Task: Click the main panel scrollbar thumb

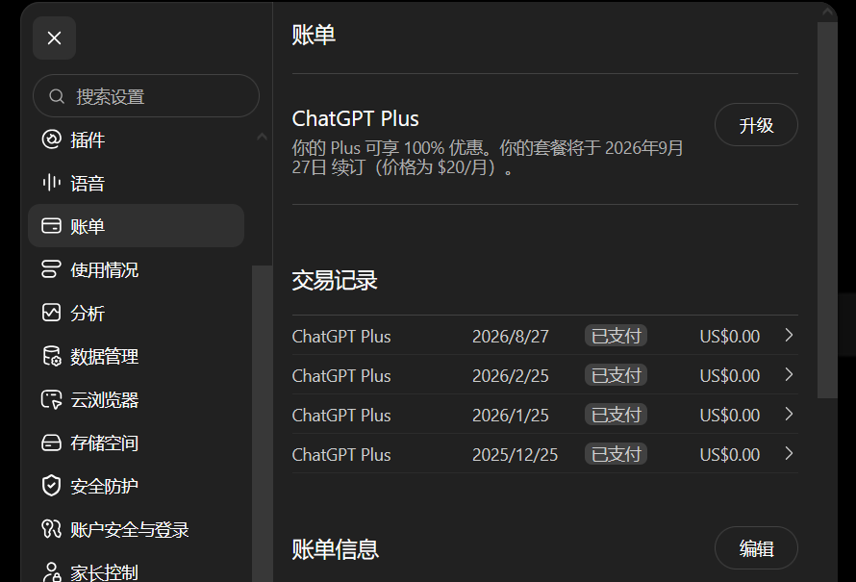Action: pos(827,211)
